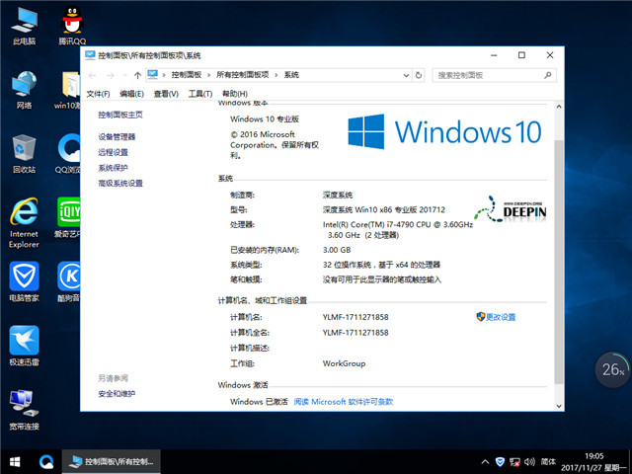This screenshot has height=474, width=632.
Task: Click the computer icon in the address bar
Action: [152, 75]
